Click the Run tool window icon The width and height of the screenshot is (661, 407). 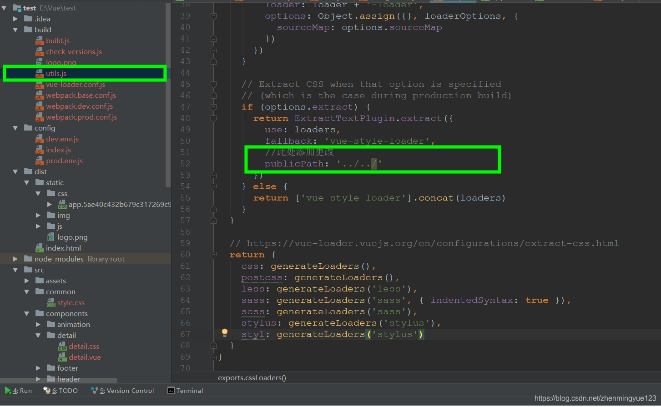pos(8,391)
